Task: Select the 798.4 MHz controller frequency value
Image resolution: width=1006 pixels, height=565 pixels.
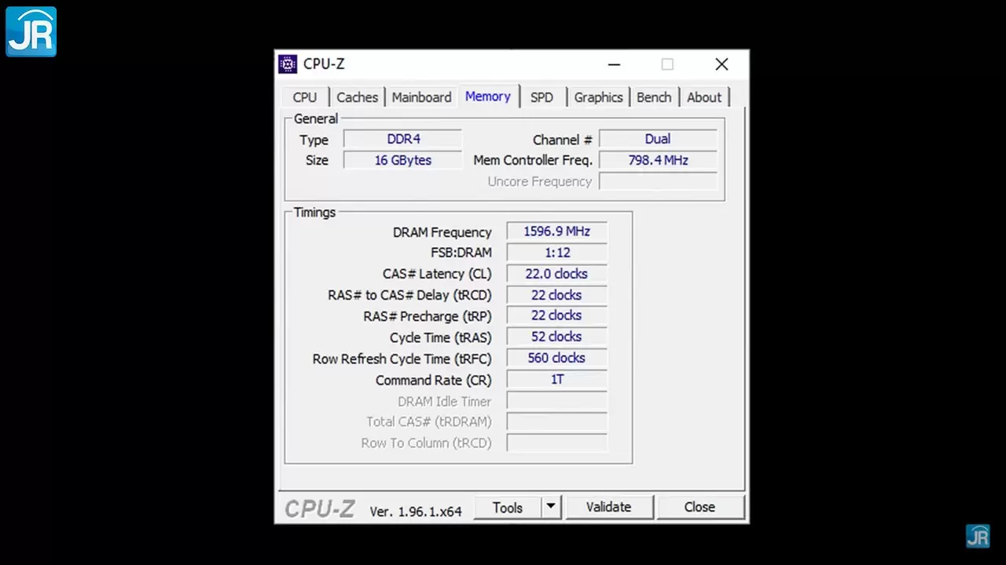Action: tap(658, 160)
